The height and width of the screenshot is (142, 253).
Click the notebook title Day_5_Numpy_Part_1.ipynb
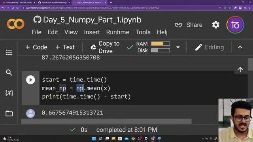pos(92,20)
